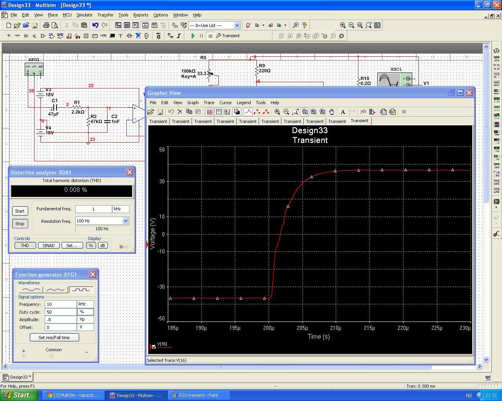Viewport: 502px width, 401px height.
Task: Click the zoom in icon in Grapher View
Action: (x=277, y=112)
